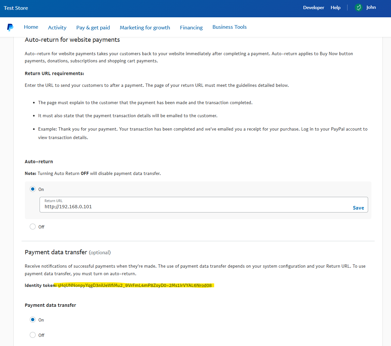Open John's profile avatar icon
The width and height of the screenshot is (391, 346).
click(x=358, y=8)
